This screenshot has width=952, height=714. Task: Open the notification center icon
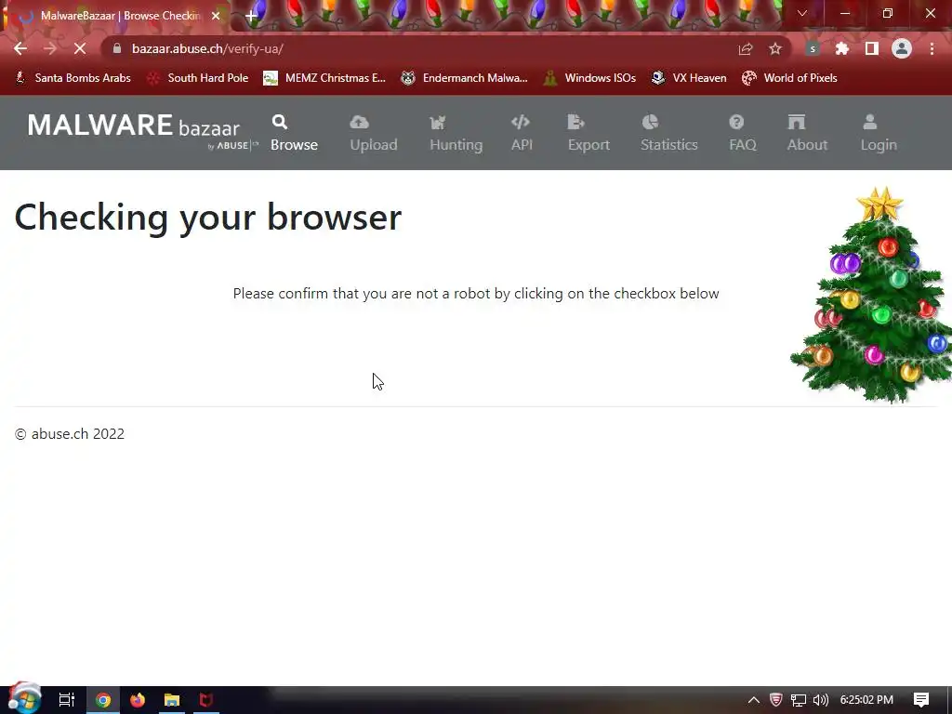click(921, 700)
